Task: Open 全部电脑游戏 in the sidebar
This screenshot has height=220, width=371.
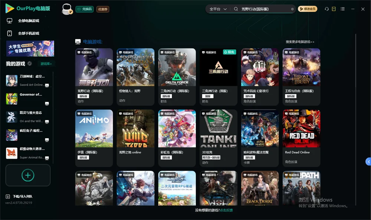Action: point(23,21)
